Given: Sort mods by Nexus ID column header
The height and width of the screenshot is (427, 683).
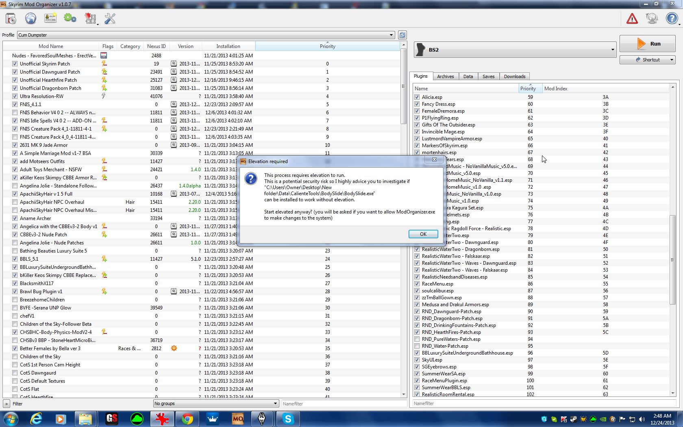Looking at the screenshot, I should pos(156,46).
